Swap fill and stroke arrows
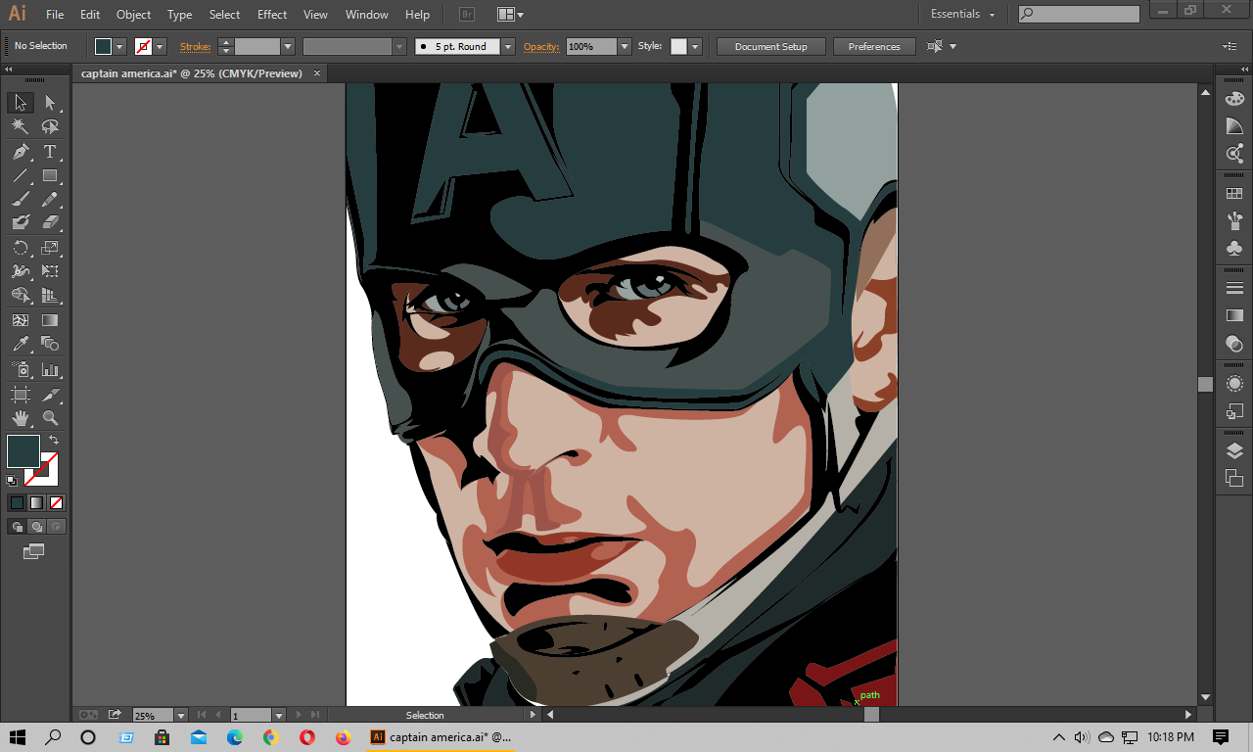This screenshot has height=752, width=1253. (54, 440)
